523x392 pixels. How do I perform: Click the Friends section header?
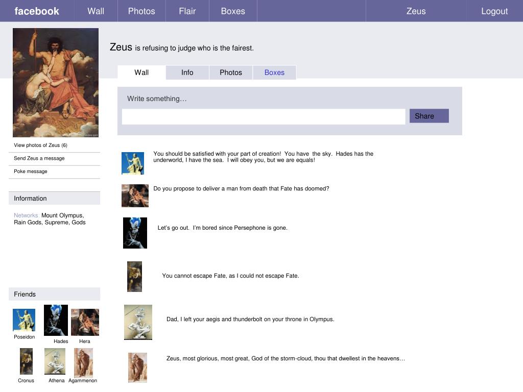(x=54, y=294)
